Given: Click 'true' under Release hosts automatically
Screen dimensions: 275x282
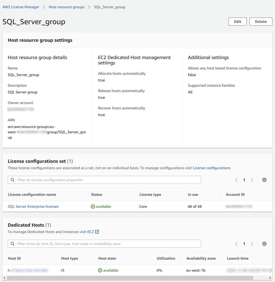Looking at the screenshot, I should tap(101, 97).
